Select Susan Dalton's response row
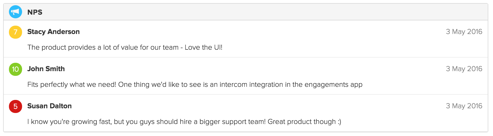Viewport: 493px width, 136px height. click(x=246, y=113)
